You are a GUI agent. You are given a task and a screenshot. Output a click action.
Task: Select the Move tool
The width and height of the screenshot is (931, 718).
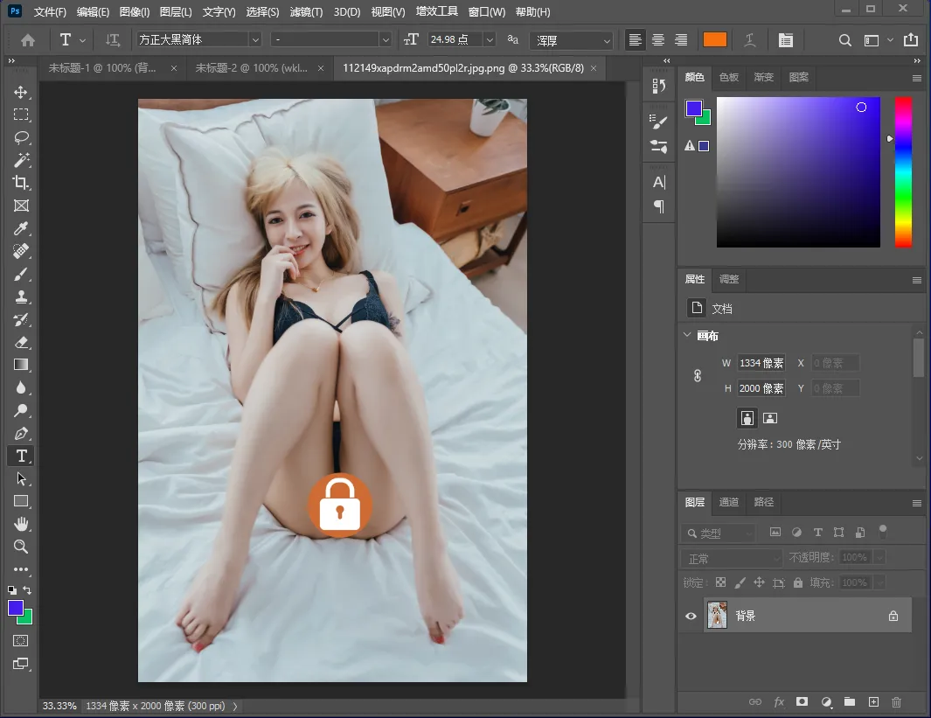[x=21, y=92]
